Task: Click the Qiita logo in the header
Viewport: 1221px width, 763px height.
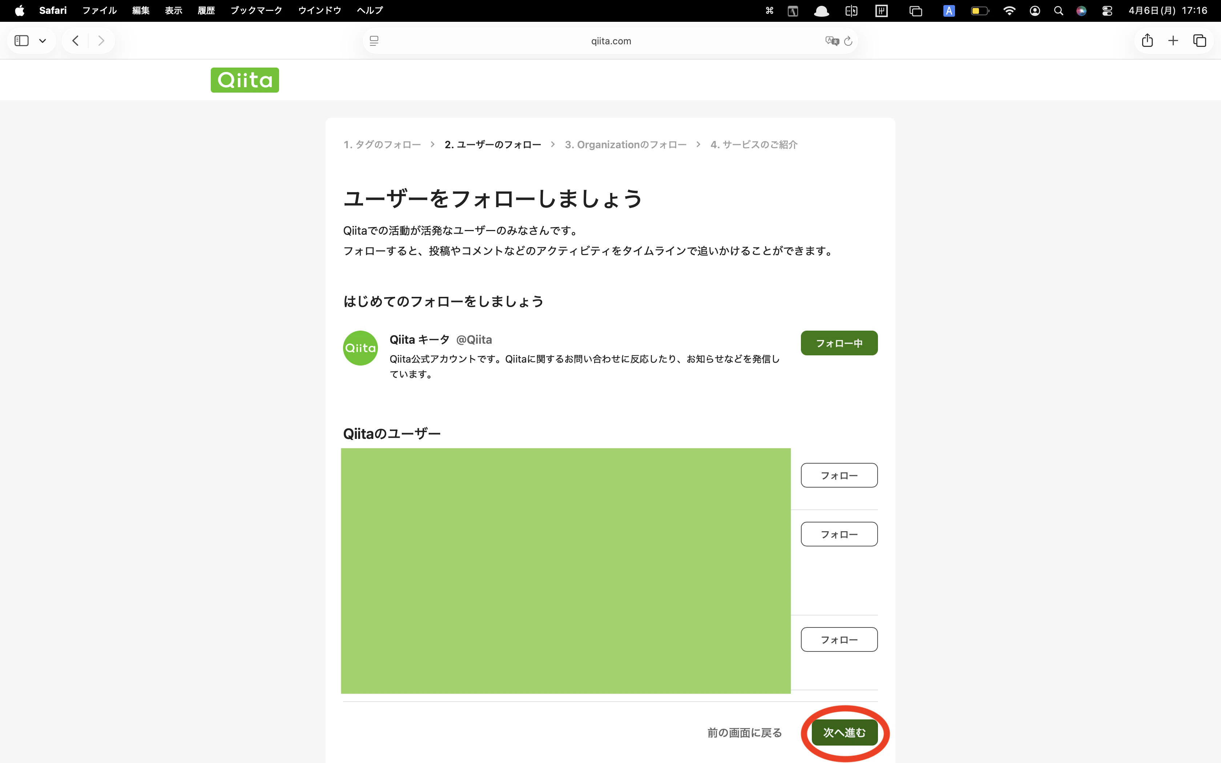Action: pos(245,80)
